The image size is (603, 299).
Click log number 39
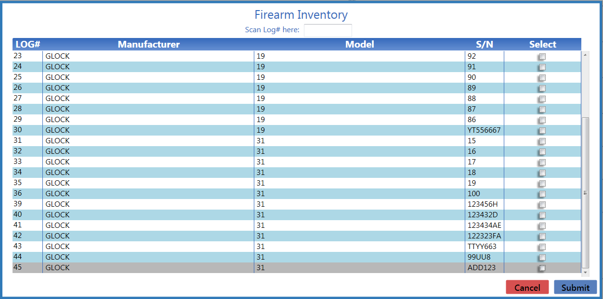(x=18, y=203)
